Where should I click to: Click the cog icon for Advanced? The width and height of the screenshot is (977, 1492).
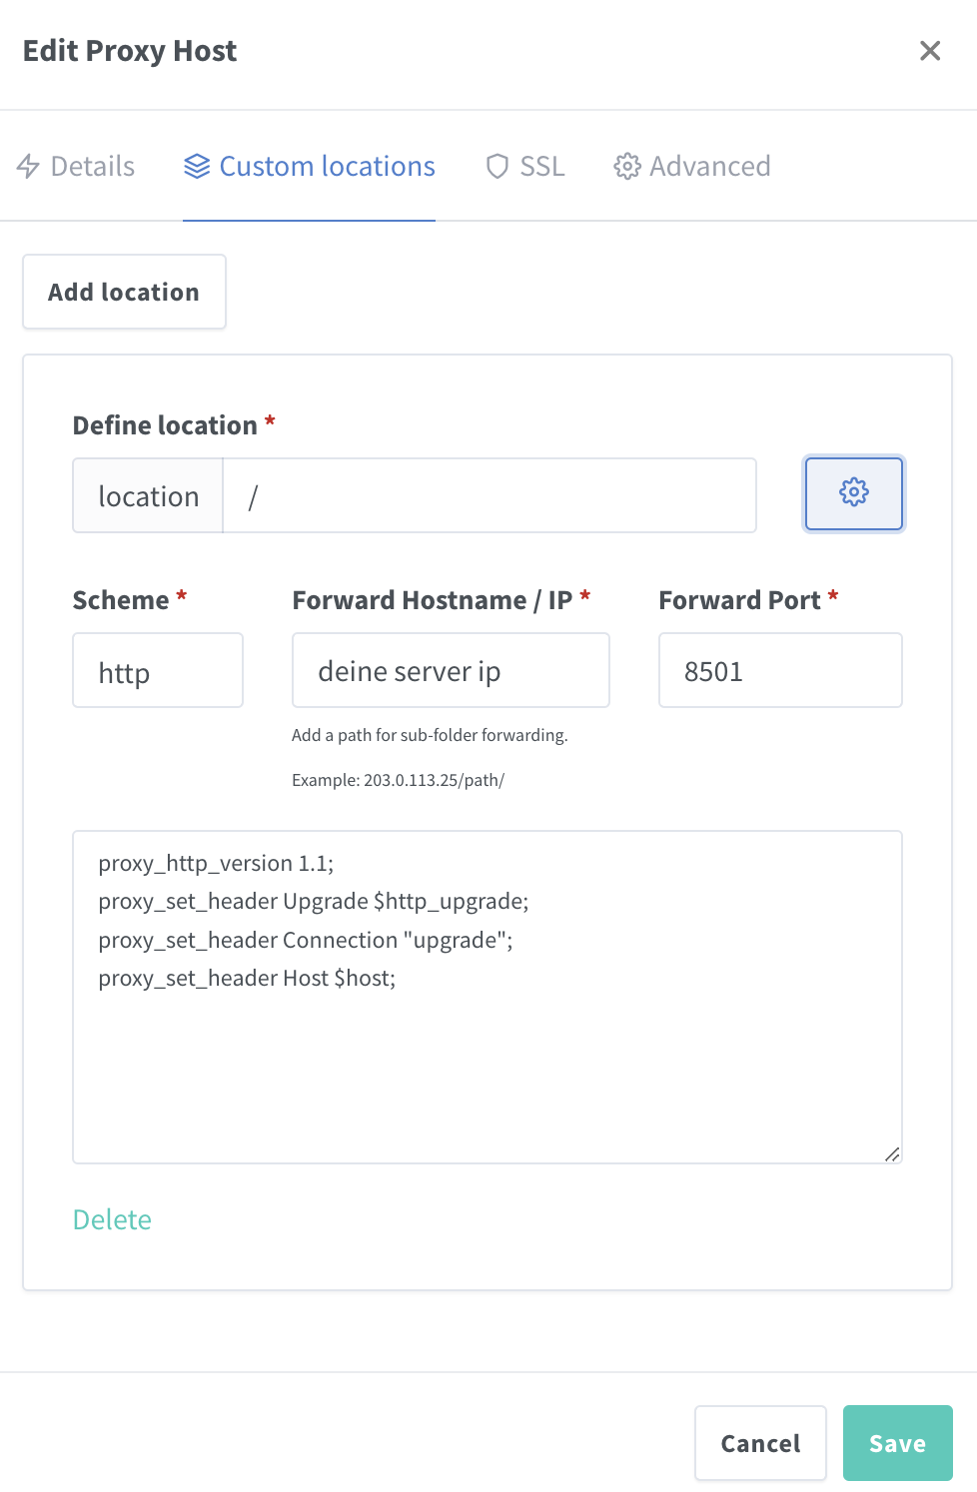626,166
